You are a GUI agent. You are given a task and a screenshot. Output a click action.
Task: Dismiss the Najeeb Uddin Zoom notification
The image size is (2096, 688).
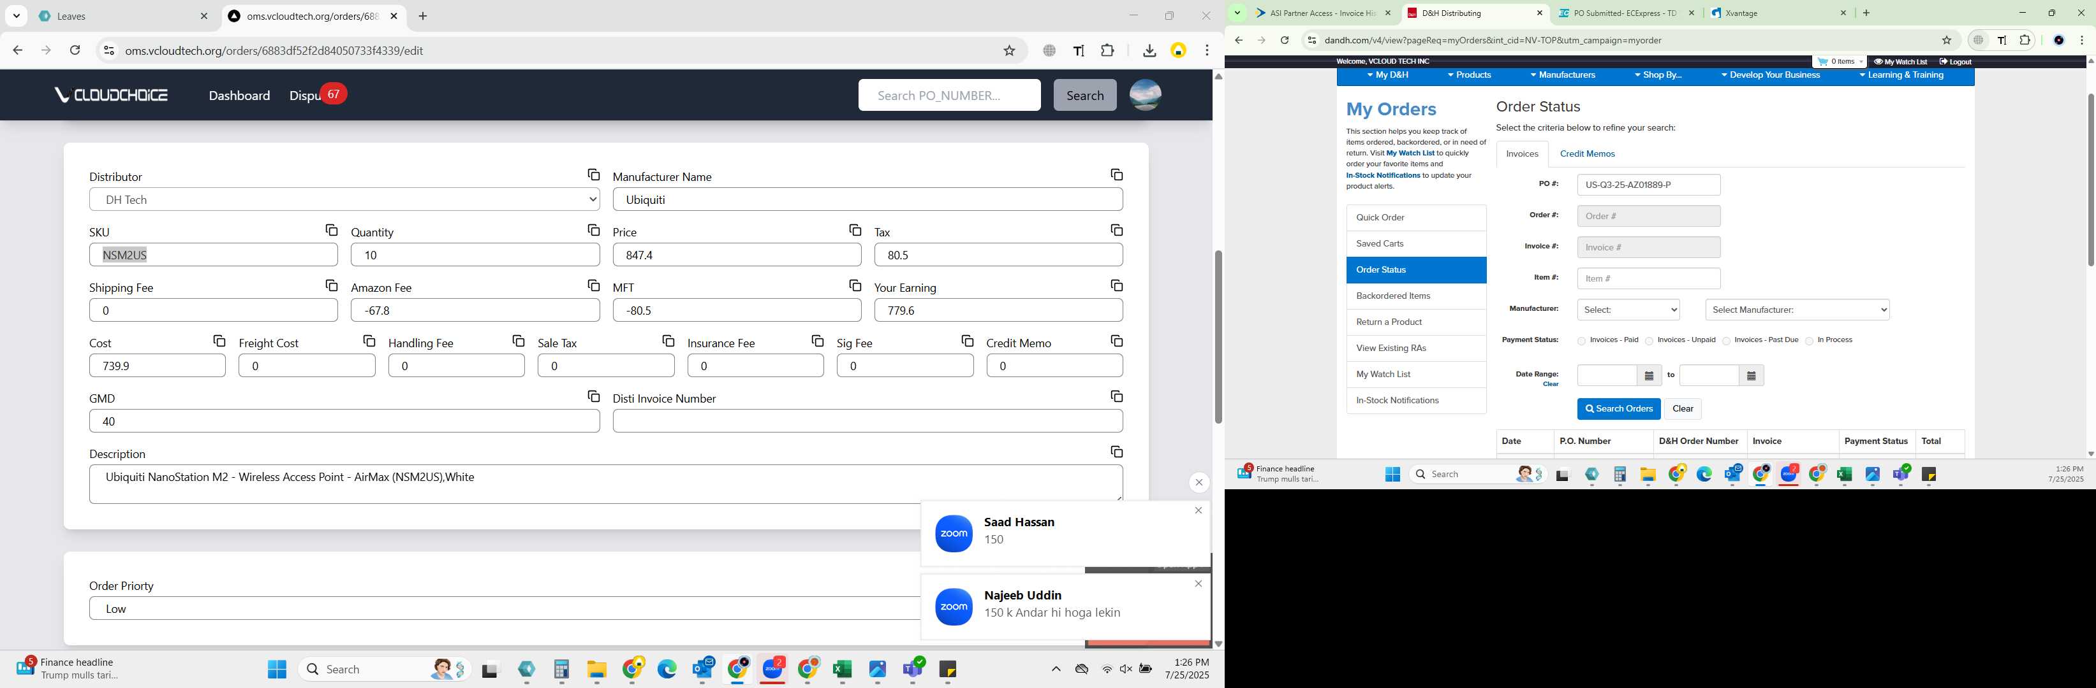[x=1198, y=584]
